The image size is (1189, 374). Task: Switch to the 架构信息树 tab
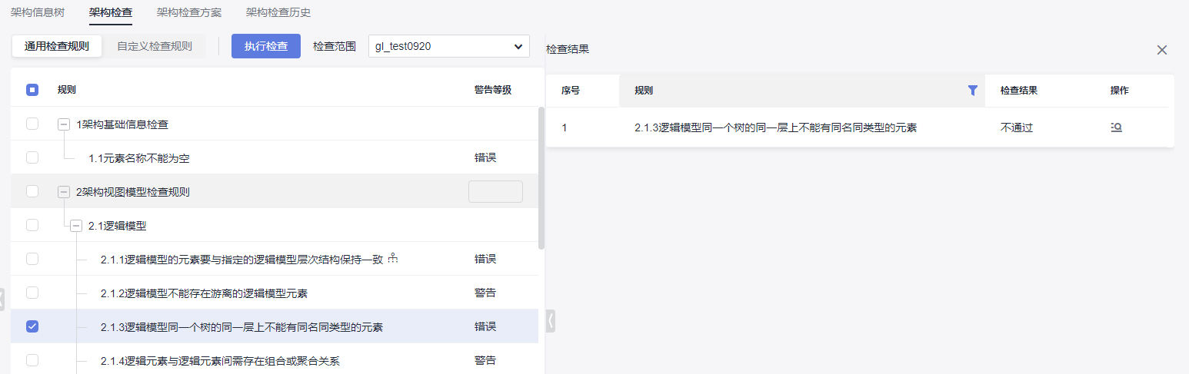click(x=38, y=13)
